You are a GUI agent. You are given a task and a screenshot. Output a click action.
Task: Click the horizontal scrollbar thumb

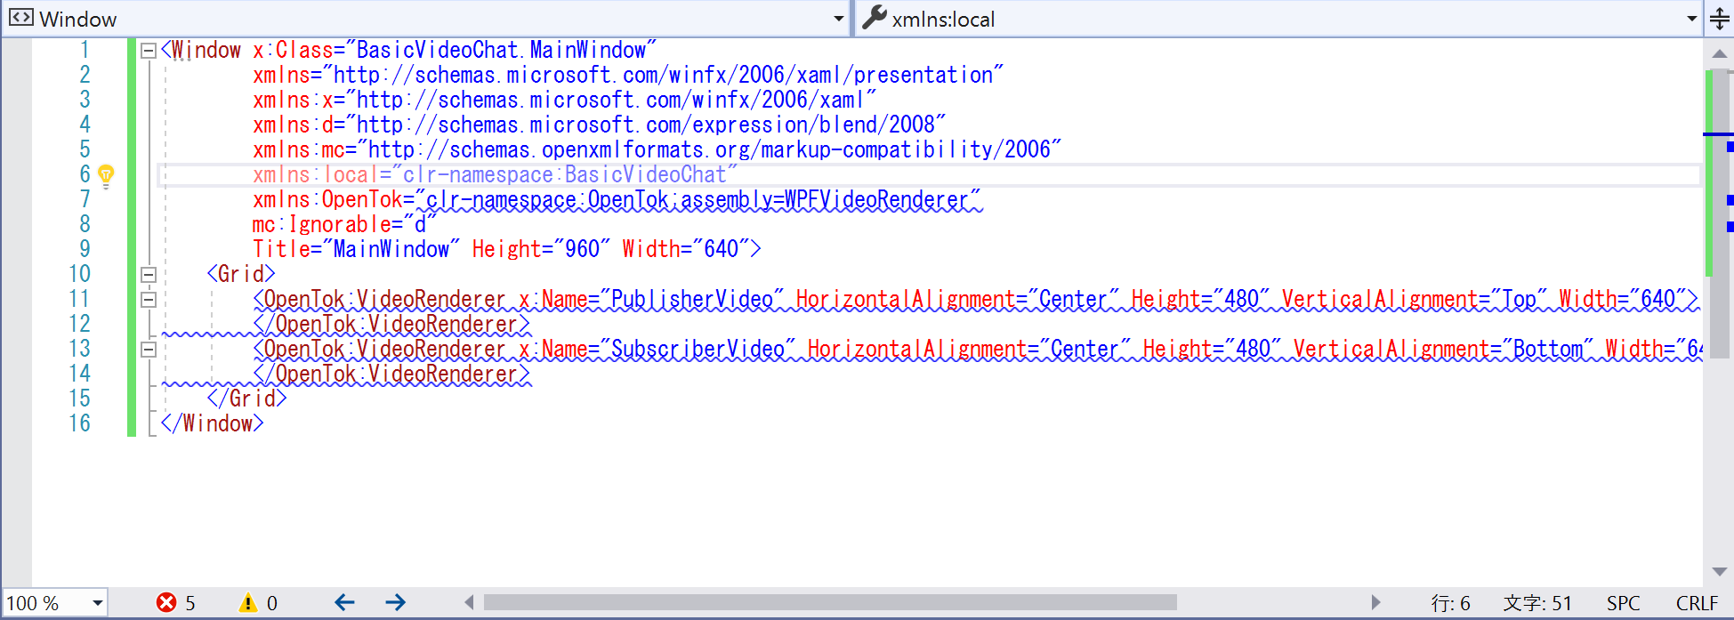coord(830,603)
